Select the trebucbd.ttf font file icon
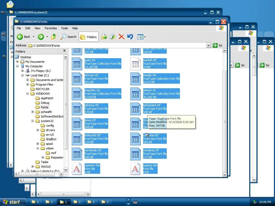The width and height of the screenshot is (275, 206). (77, 139)
